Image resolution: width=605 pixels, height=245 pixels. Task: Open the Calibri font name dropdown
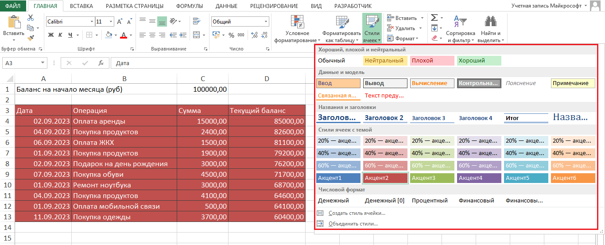[x=92, y=21]
